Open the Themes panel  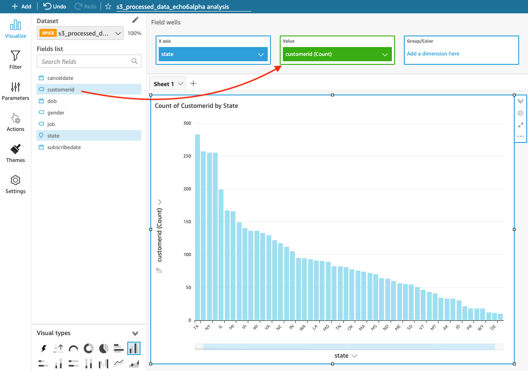point(16,153)
